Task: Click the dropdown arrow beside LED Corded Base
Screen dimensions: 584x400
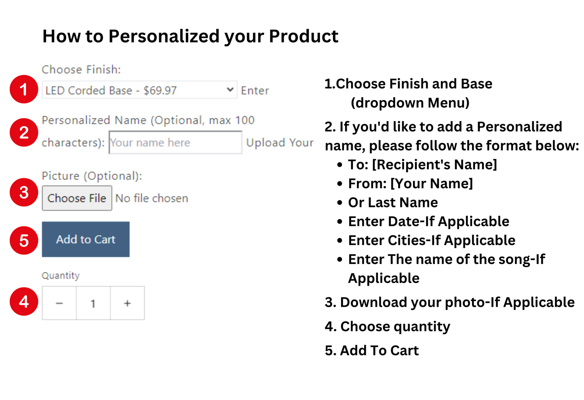Action: coord(230,90)
